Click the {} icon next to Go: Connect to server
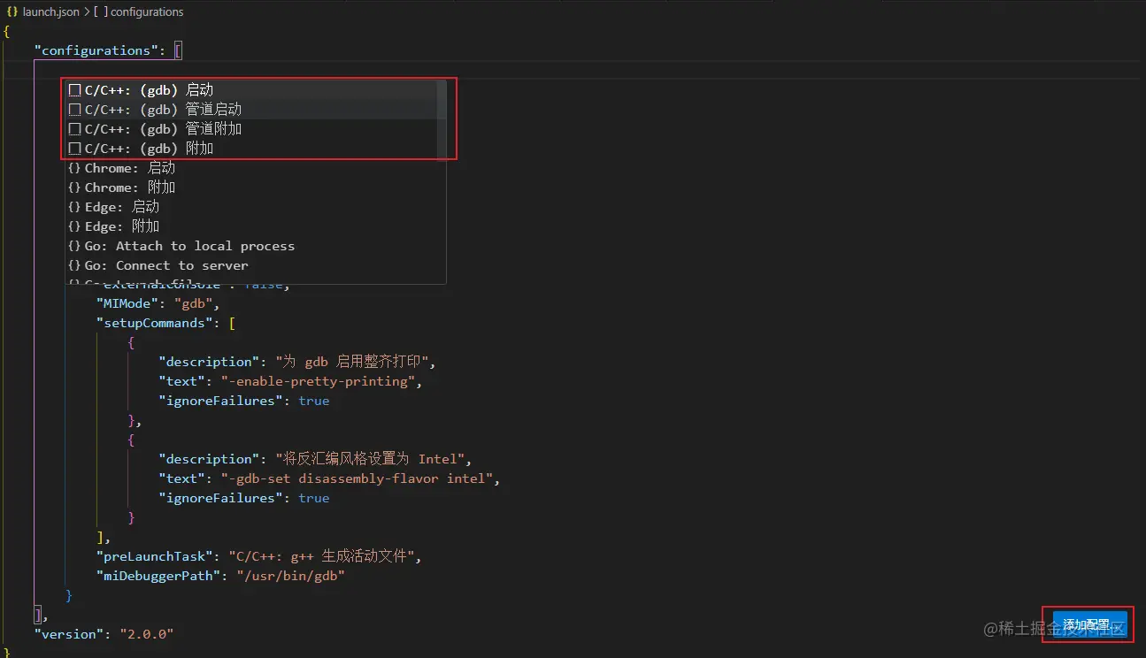The width and height of the screenshot is (1146, 658). coord(74,264)
